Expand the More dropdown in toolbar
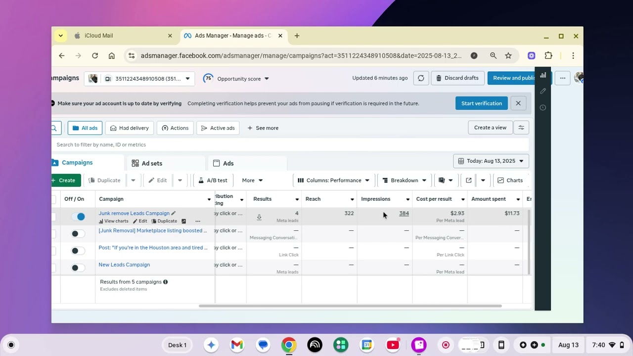The image size is (633, 356). click(252, 180)
